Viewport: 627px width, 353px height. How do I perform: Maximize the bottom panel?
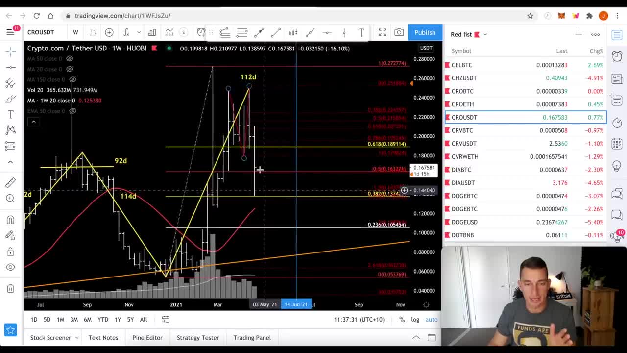(x=432, y=338)
